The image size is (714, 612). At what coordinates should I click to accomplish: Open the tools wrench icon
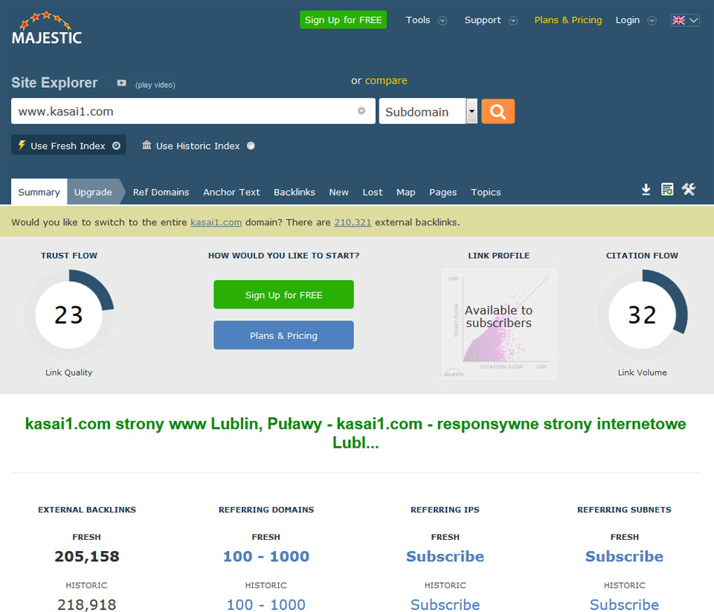689,190
